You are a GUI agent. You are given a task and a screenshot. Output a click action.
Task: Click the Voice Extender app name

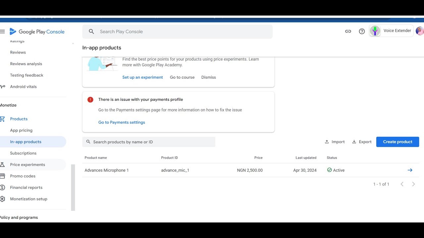coord(397,31)
